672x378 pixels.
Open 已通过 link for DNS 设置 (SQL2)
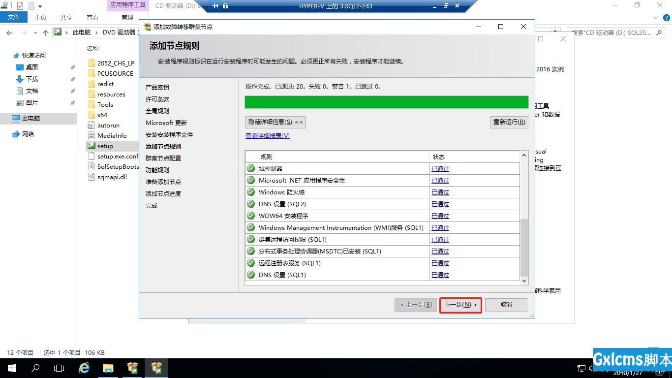click(440, 204)
